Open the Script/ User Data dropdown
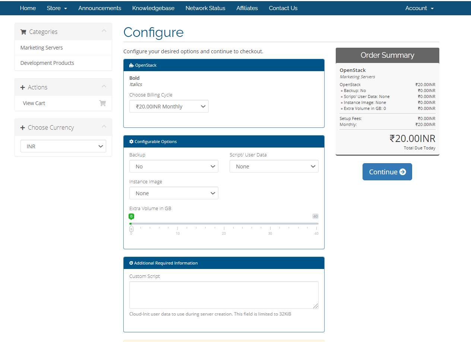The height and width of the screenshot is (342, 471). pyautogui.click(x=274, y=167)
